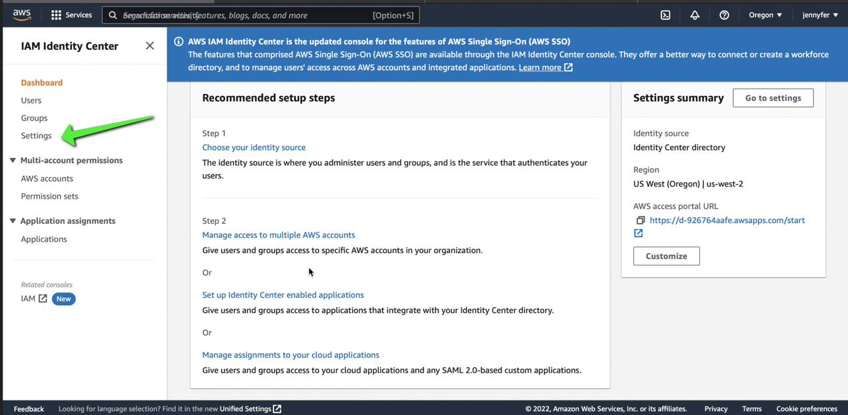
Task: Click the info icon in blue banner
Action: [x=179, y=41]
